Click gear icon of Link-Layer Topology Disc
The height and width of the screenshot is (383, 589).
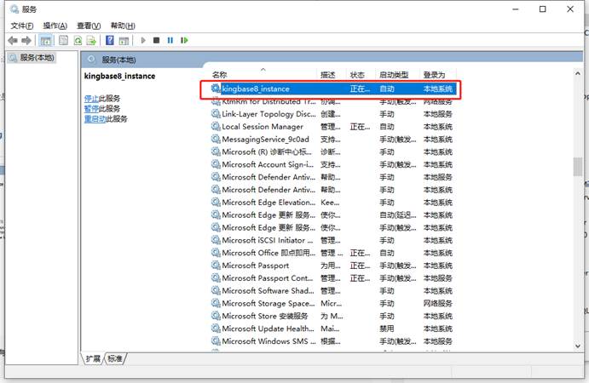(216, 114)
